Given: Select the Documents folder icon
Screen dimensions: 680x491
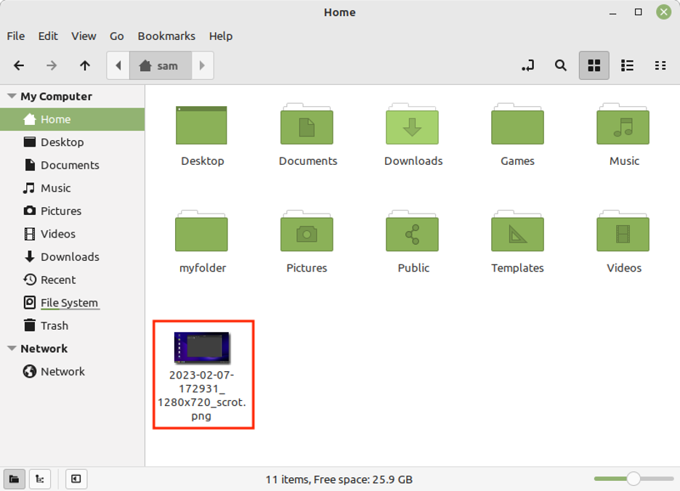Looking at the screenshot, I should click(307, 124).
